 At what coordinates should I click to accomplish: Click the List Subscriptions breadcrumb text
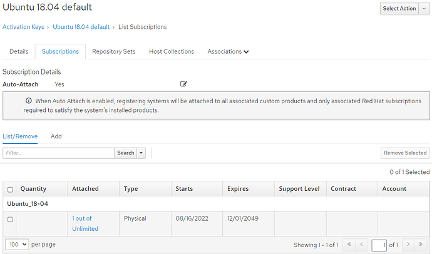[x=143, y=27]
